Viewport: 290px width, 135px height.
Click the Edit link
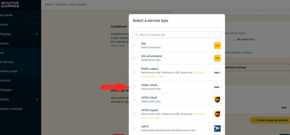point(284,108)
